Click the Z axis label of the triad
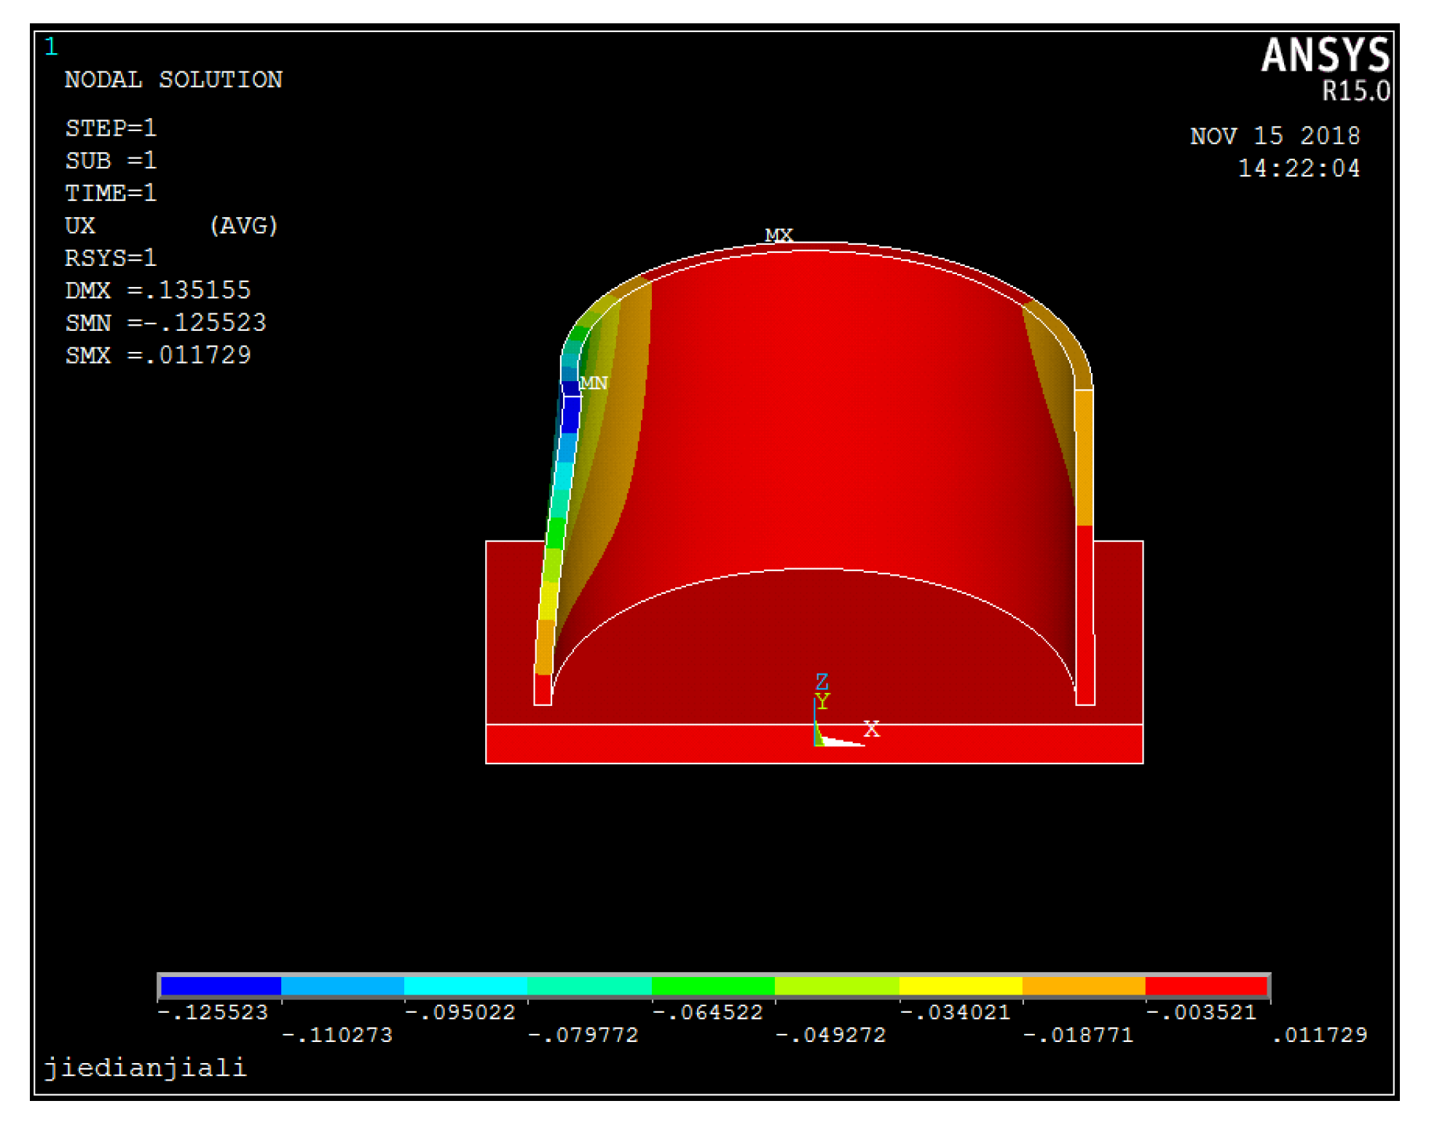The height and width of the screenshot is (1125, 1429). pyautogui.click(x=822, y=681)
